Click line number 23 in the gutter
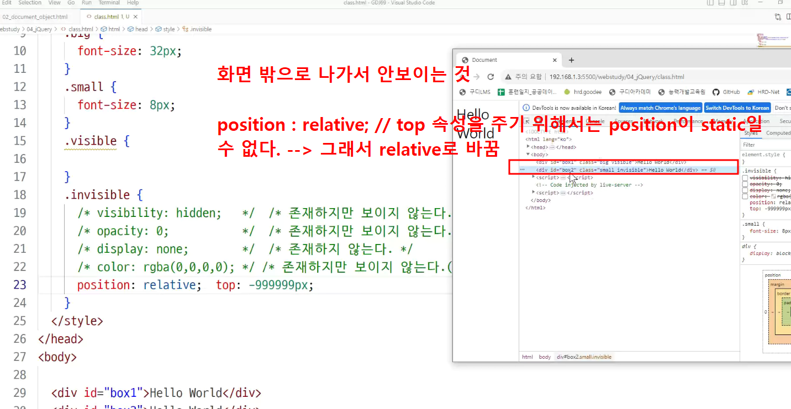Viewport: 791px width, 409px height. coord(19,285)
